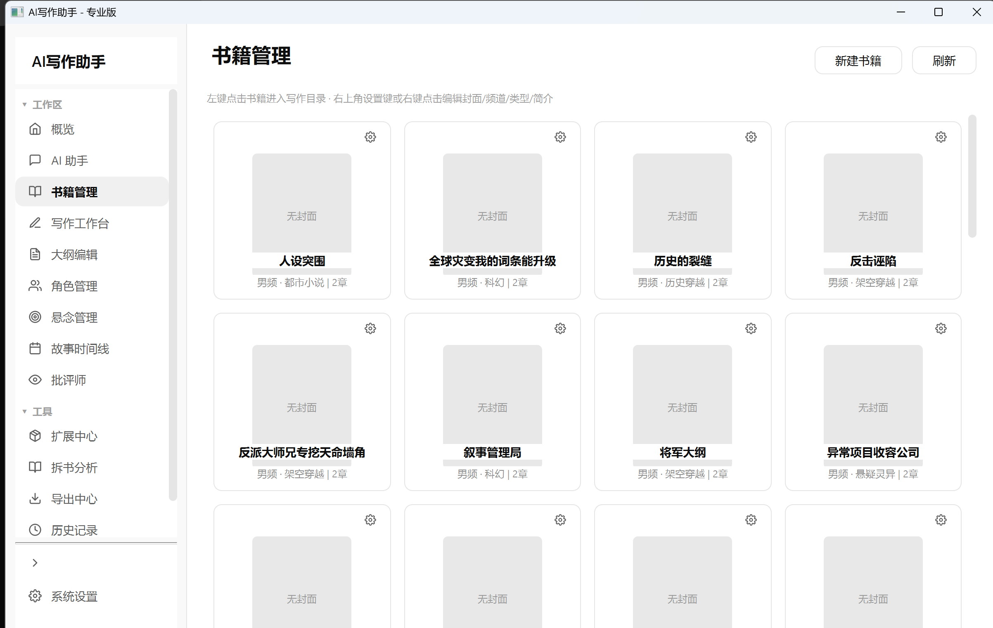The width and height of the screenshot is (993, 628).
Task: Click 男频 · 都市小说 | 2章 text
Action: pos(302,283)
